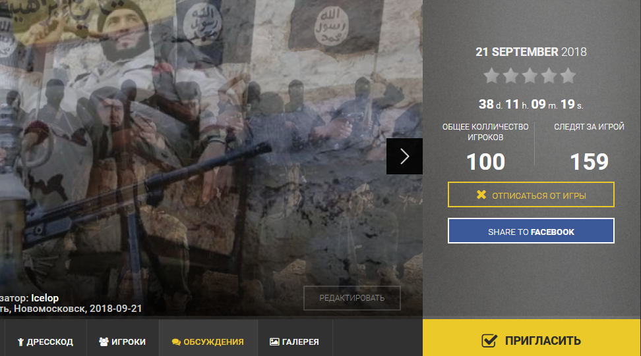Click SHARE TO FACEBOOK button
The image size is (641, 356).
click(x=531, y=231)
